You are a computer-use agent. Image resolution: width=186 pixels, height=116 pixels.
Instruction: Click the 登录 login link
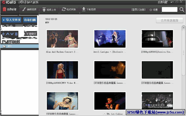135,10
